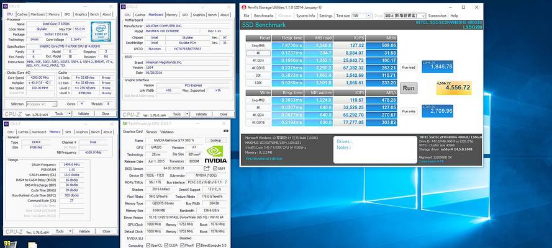
Task: Click the 4K QD4 write test button
Action: [258, 115]
